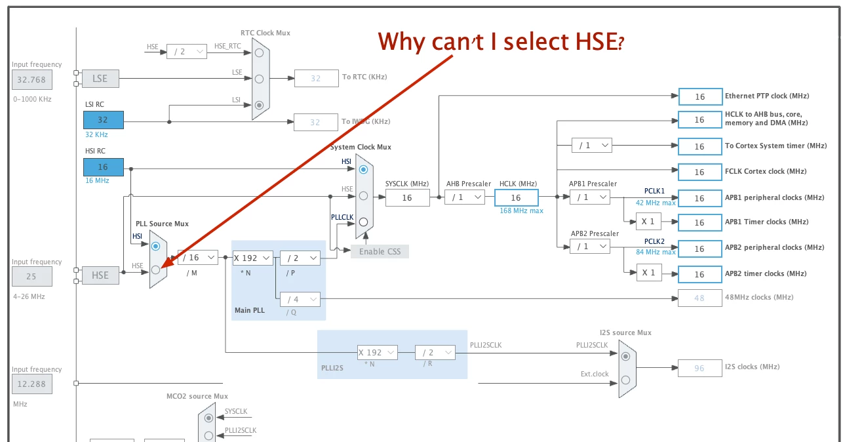Click the LSI RC block showing 32
This screenshot has width=845, height=442.
point(104,120)
